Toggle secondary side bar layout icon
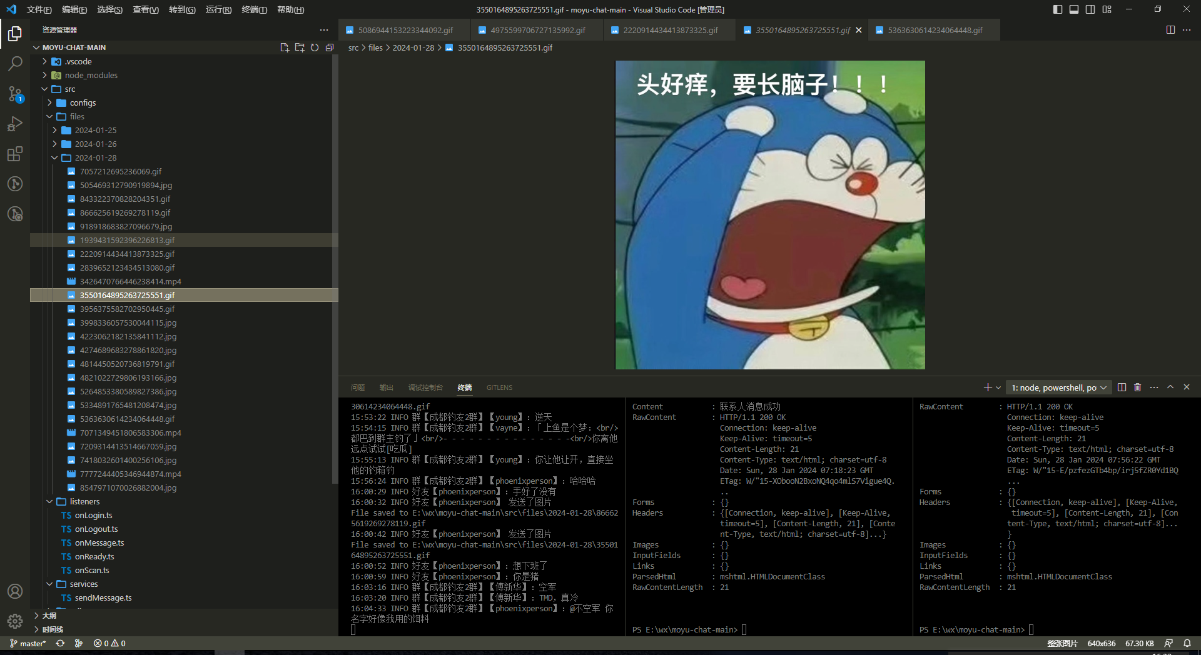 tap(1090, 9)
